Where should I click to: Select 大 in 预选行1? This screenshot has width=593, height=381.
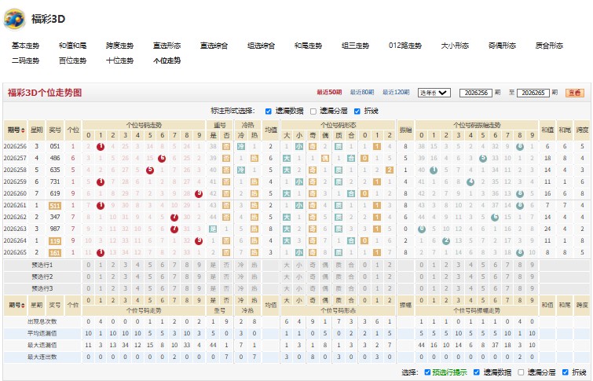[x=287, y=265]
